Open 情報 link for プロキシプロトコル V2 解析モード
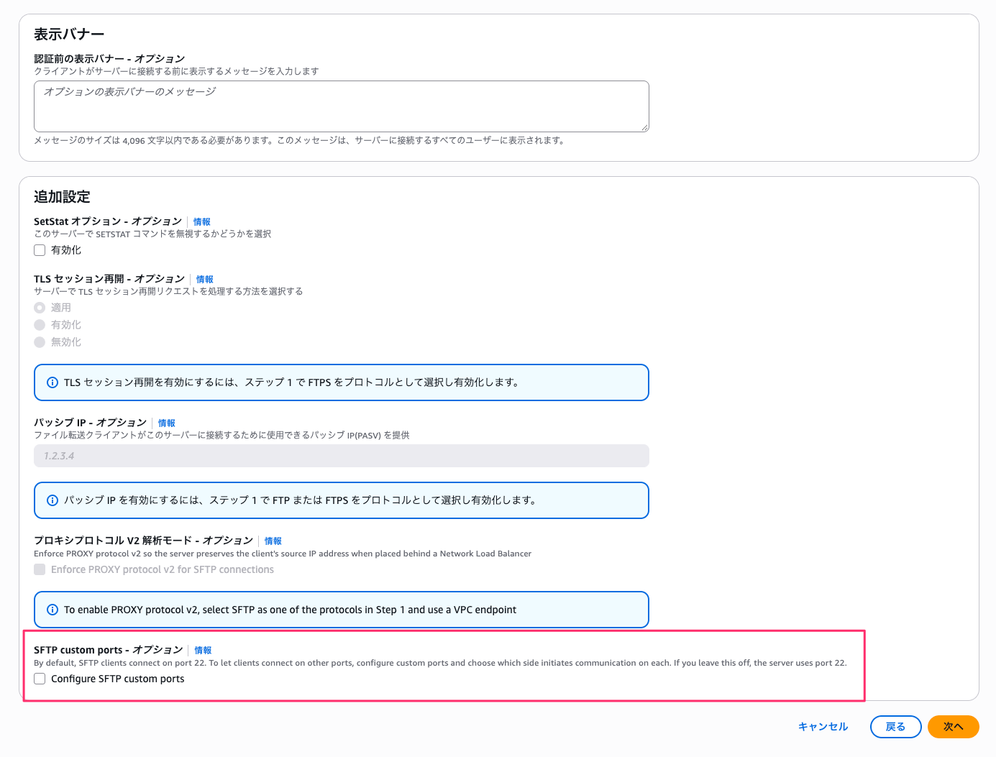Viewport: 996px width, 757px height. (x=273, y=541)
